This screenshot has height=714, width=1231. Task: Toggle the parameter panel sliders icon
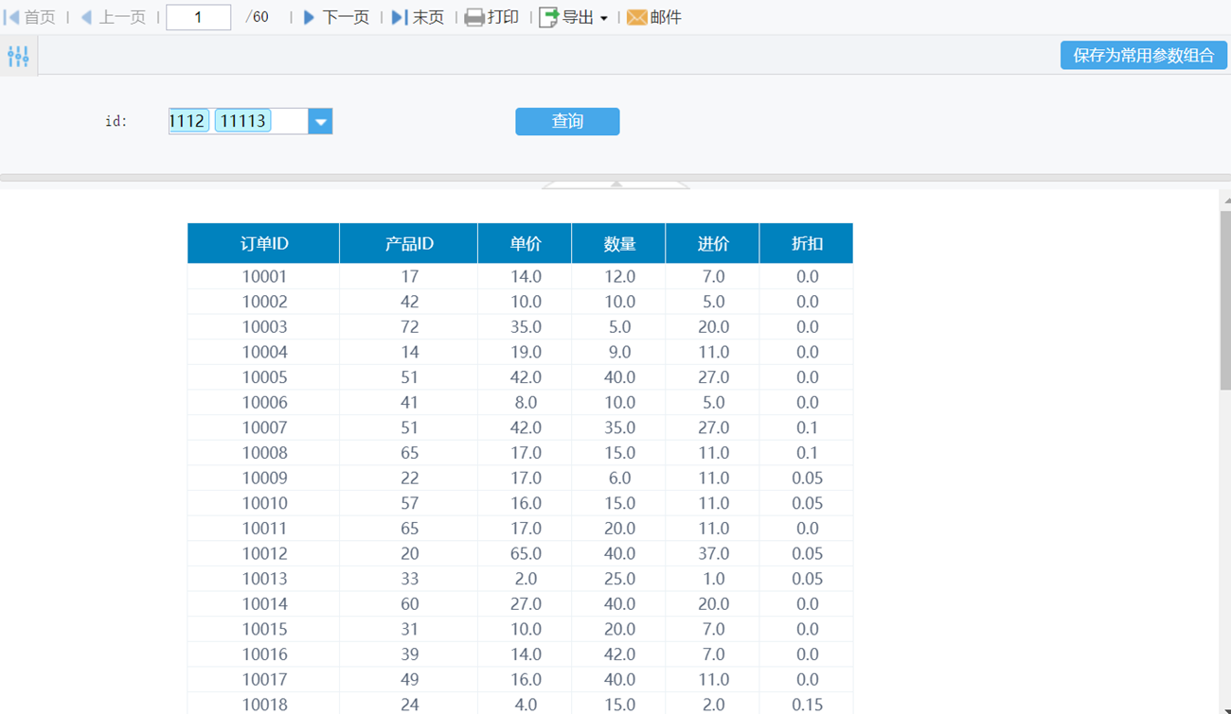click(18, 57)
